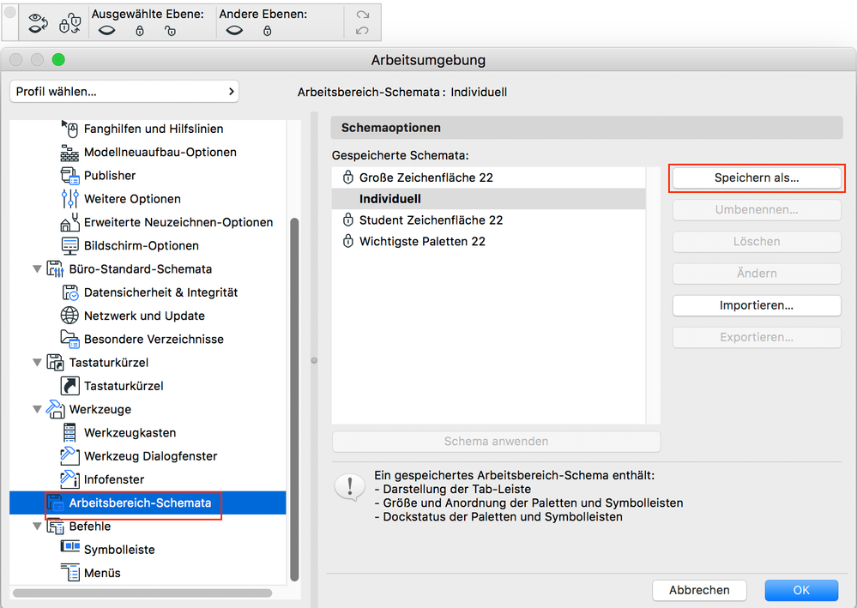
Task: Click the horizontal scrollbar under settings tree
Action: pos(142,593)
